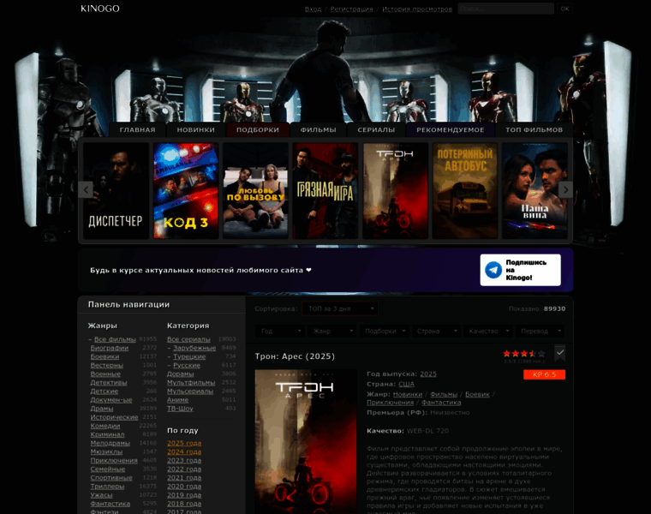Filter by 2020 года

click(184, 487)
